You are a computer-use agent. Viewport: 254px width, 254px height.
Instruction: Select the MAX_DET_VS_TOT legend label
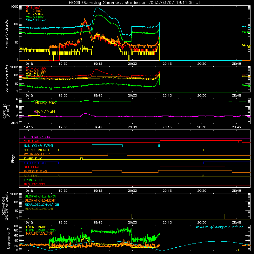click(39, 233)
